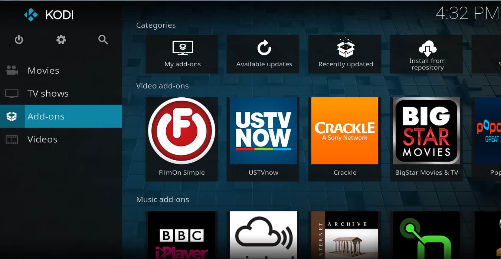Open Kodi settings via the gear icon

point(61,40)
